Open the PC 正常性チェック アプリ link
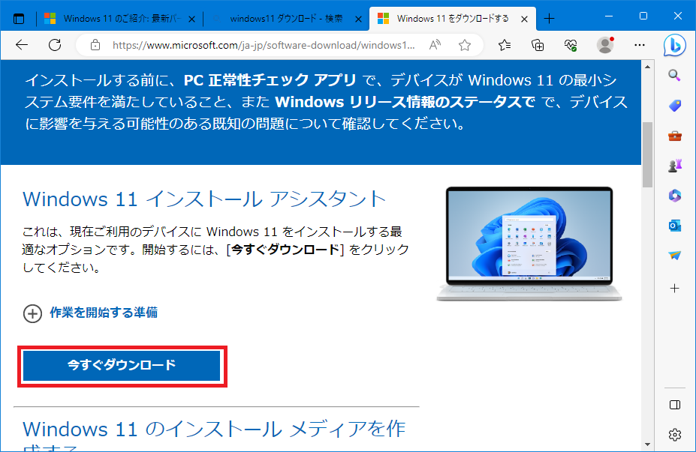 tap(270, 80)
